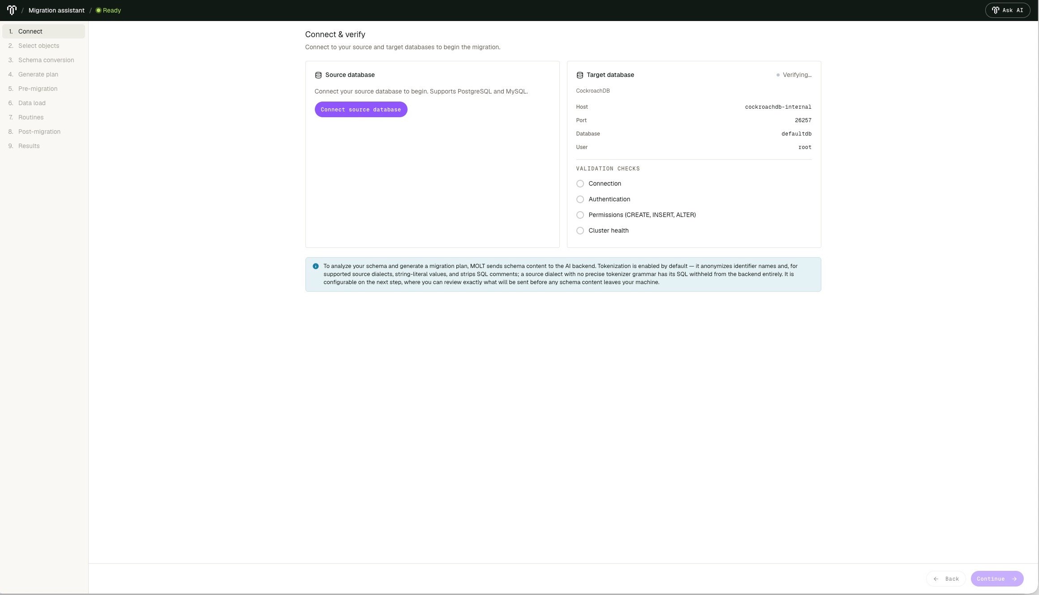Click the Authentication validation check circle
The image size is (1039, 595).
pos(580,199)
